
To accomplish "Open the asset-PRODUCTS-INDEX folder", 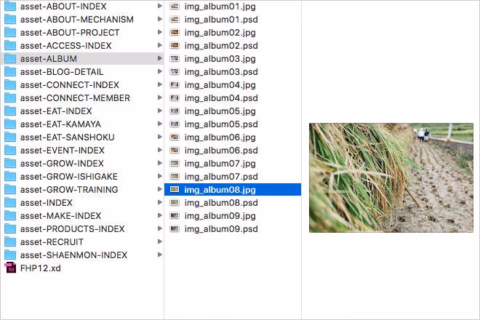I will click(x=72, y=228).
